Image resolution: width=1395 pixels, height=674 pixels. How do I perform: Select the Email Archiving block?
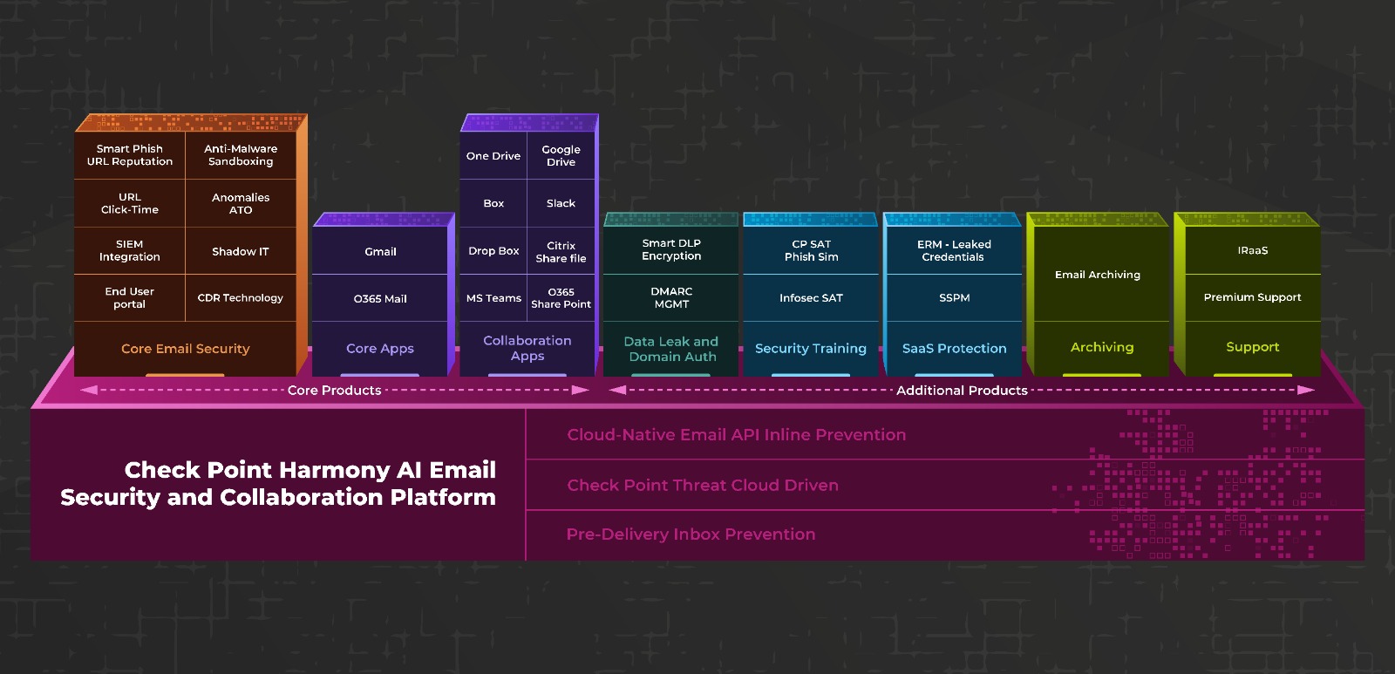1098,275
